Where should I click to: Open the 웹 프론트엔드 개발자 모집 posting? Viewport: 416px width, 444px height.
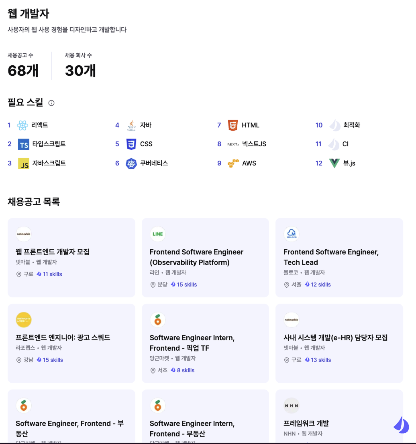[x=53, y=252]
